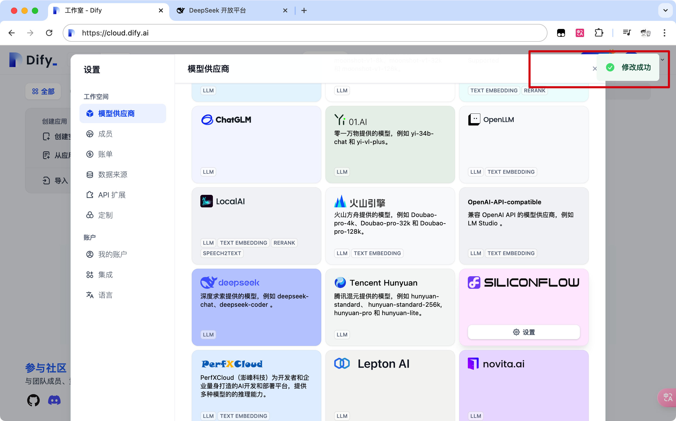The image size is (676, 421).
Task: Select the SiliconFlow provider logo
Action: tap(523, 282)
